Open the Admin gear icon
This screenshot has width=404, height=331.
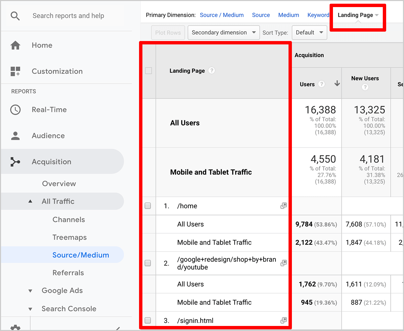click(x=15, y=327)
